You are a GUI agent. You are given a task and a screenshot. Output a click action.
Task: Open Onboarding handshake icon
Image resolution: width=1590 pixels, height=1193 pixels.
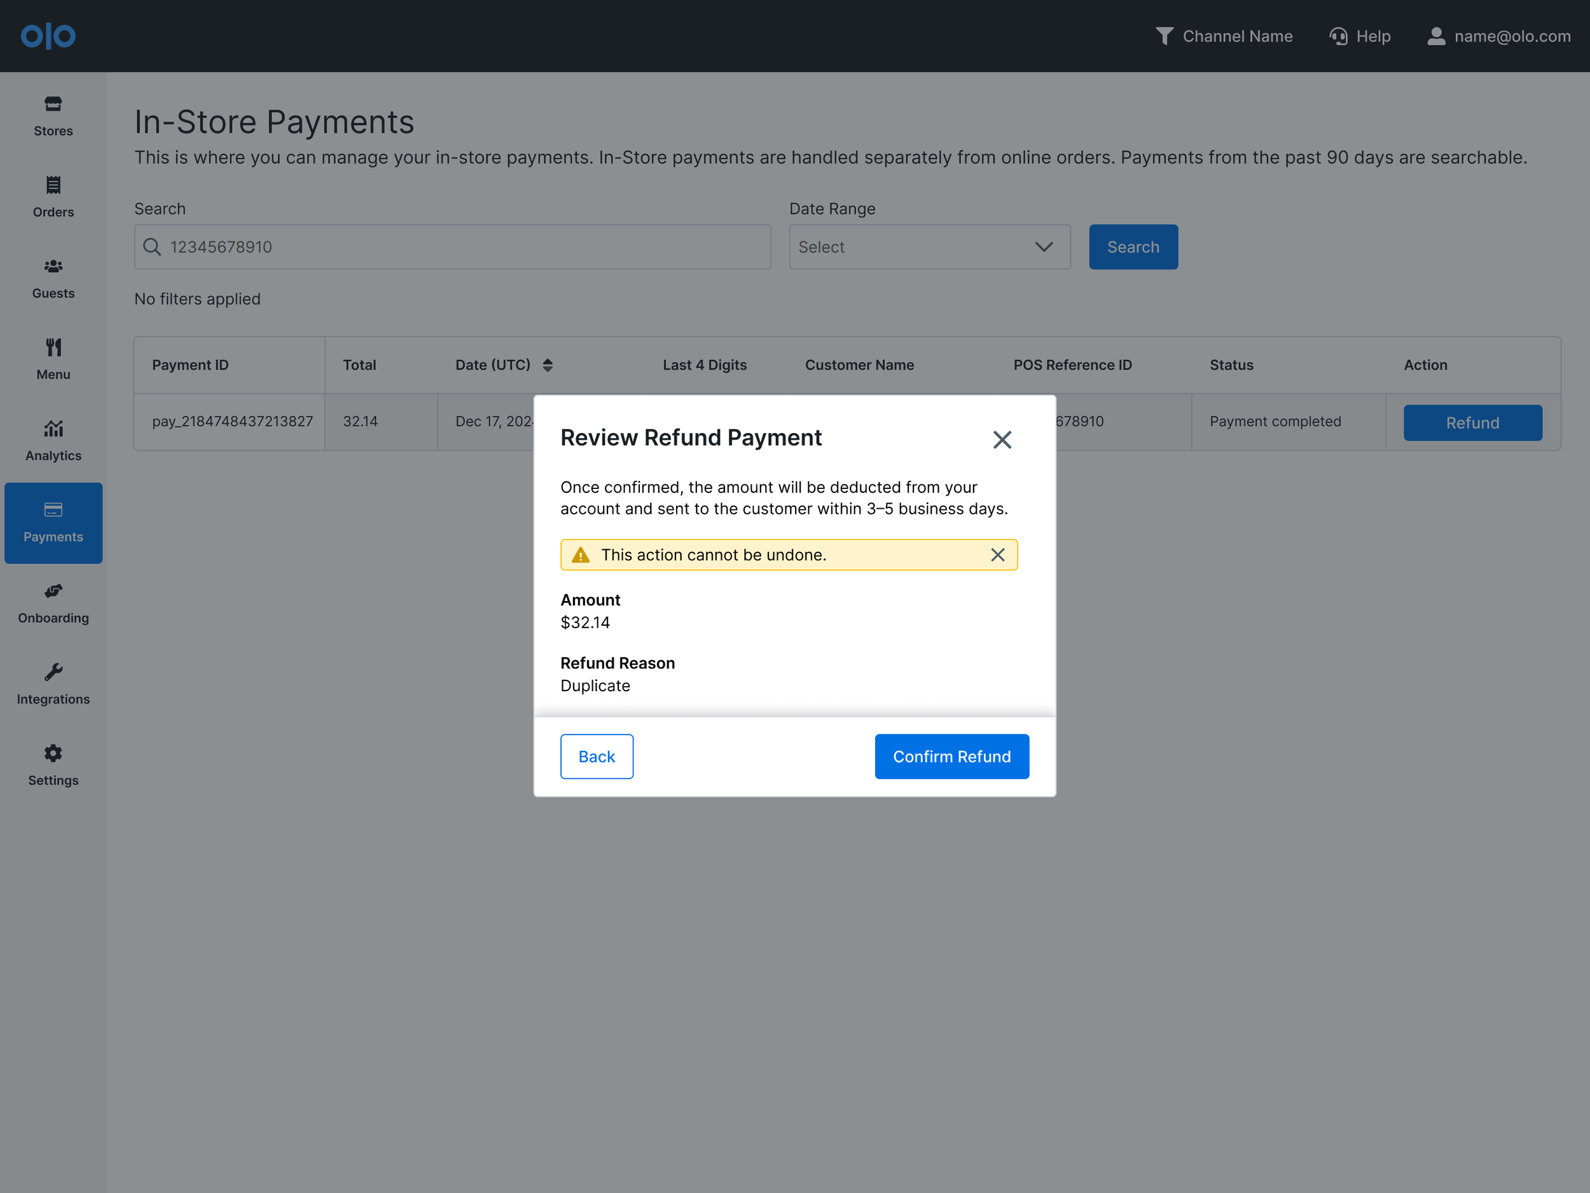pos(53,591)
